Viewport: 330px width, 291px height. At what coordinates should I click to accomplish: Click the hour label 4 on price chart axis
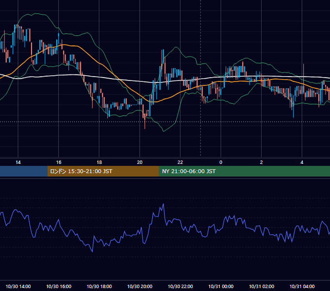coord(302,162)
